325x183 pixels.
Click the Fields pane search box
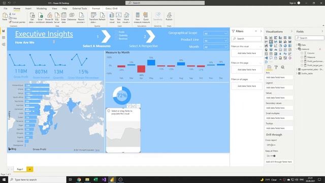pyautogui.click(x=310, y=38)
